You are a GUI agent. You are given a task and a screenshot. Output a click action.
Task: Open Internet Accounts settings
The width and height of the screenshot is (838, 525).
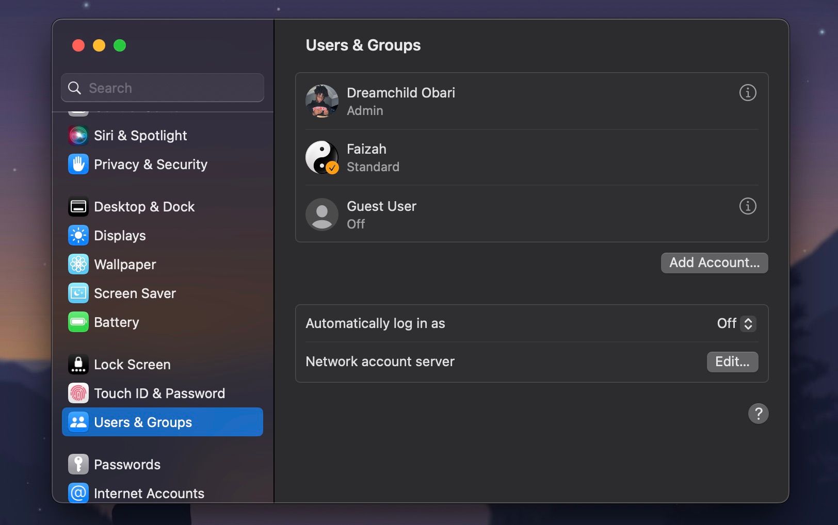[x=149, y=493]
